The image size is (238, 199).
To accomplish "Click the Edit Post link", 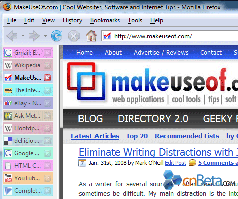I will click(x=176, y=163).
